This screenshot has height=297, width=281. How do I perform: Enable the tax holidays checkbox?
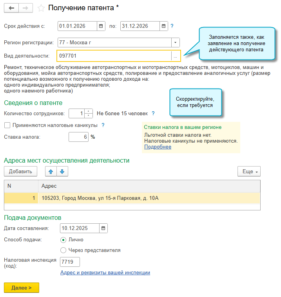pyautogui.click(x=7, y=125)
